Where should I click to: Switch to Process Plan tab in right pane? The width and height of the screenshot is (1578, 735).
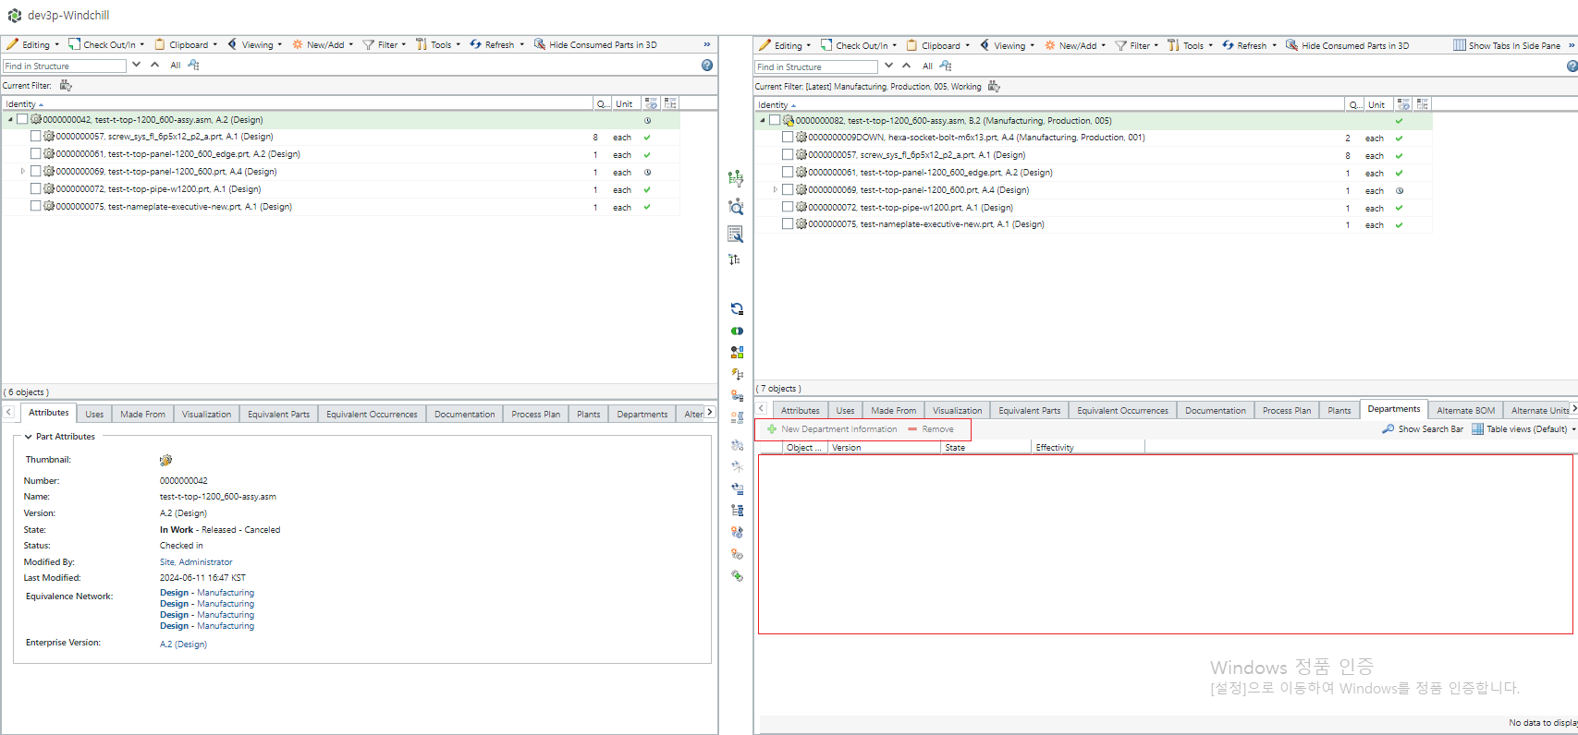pyautogui.click(x=1286, y=411)
